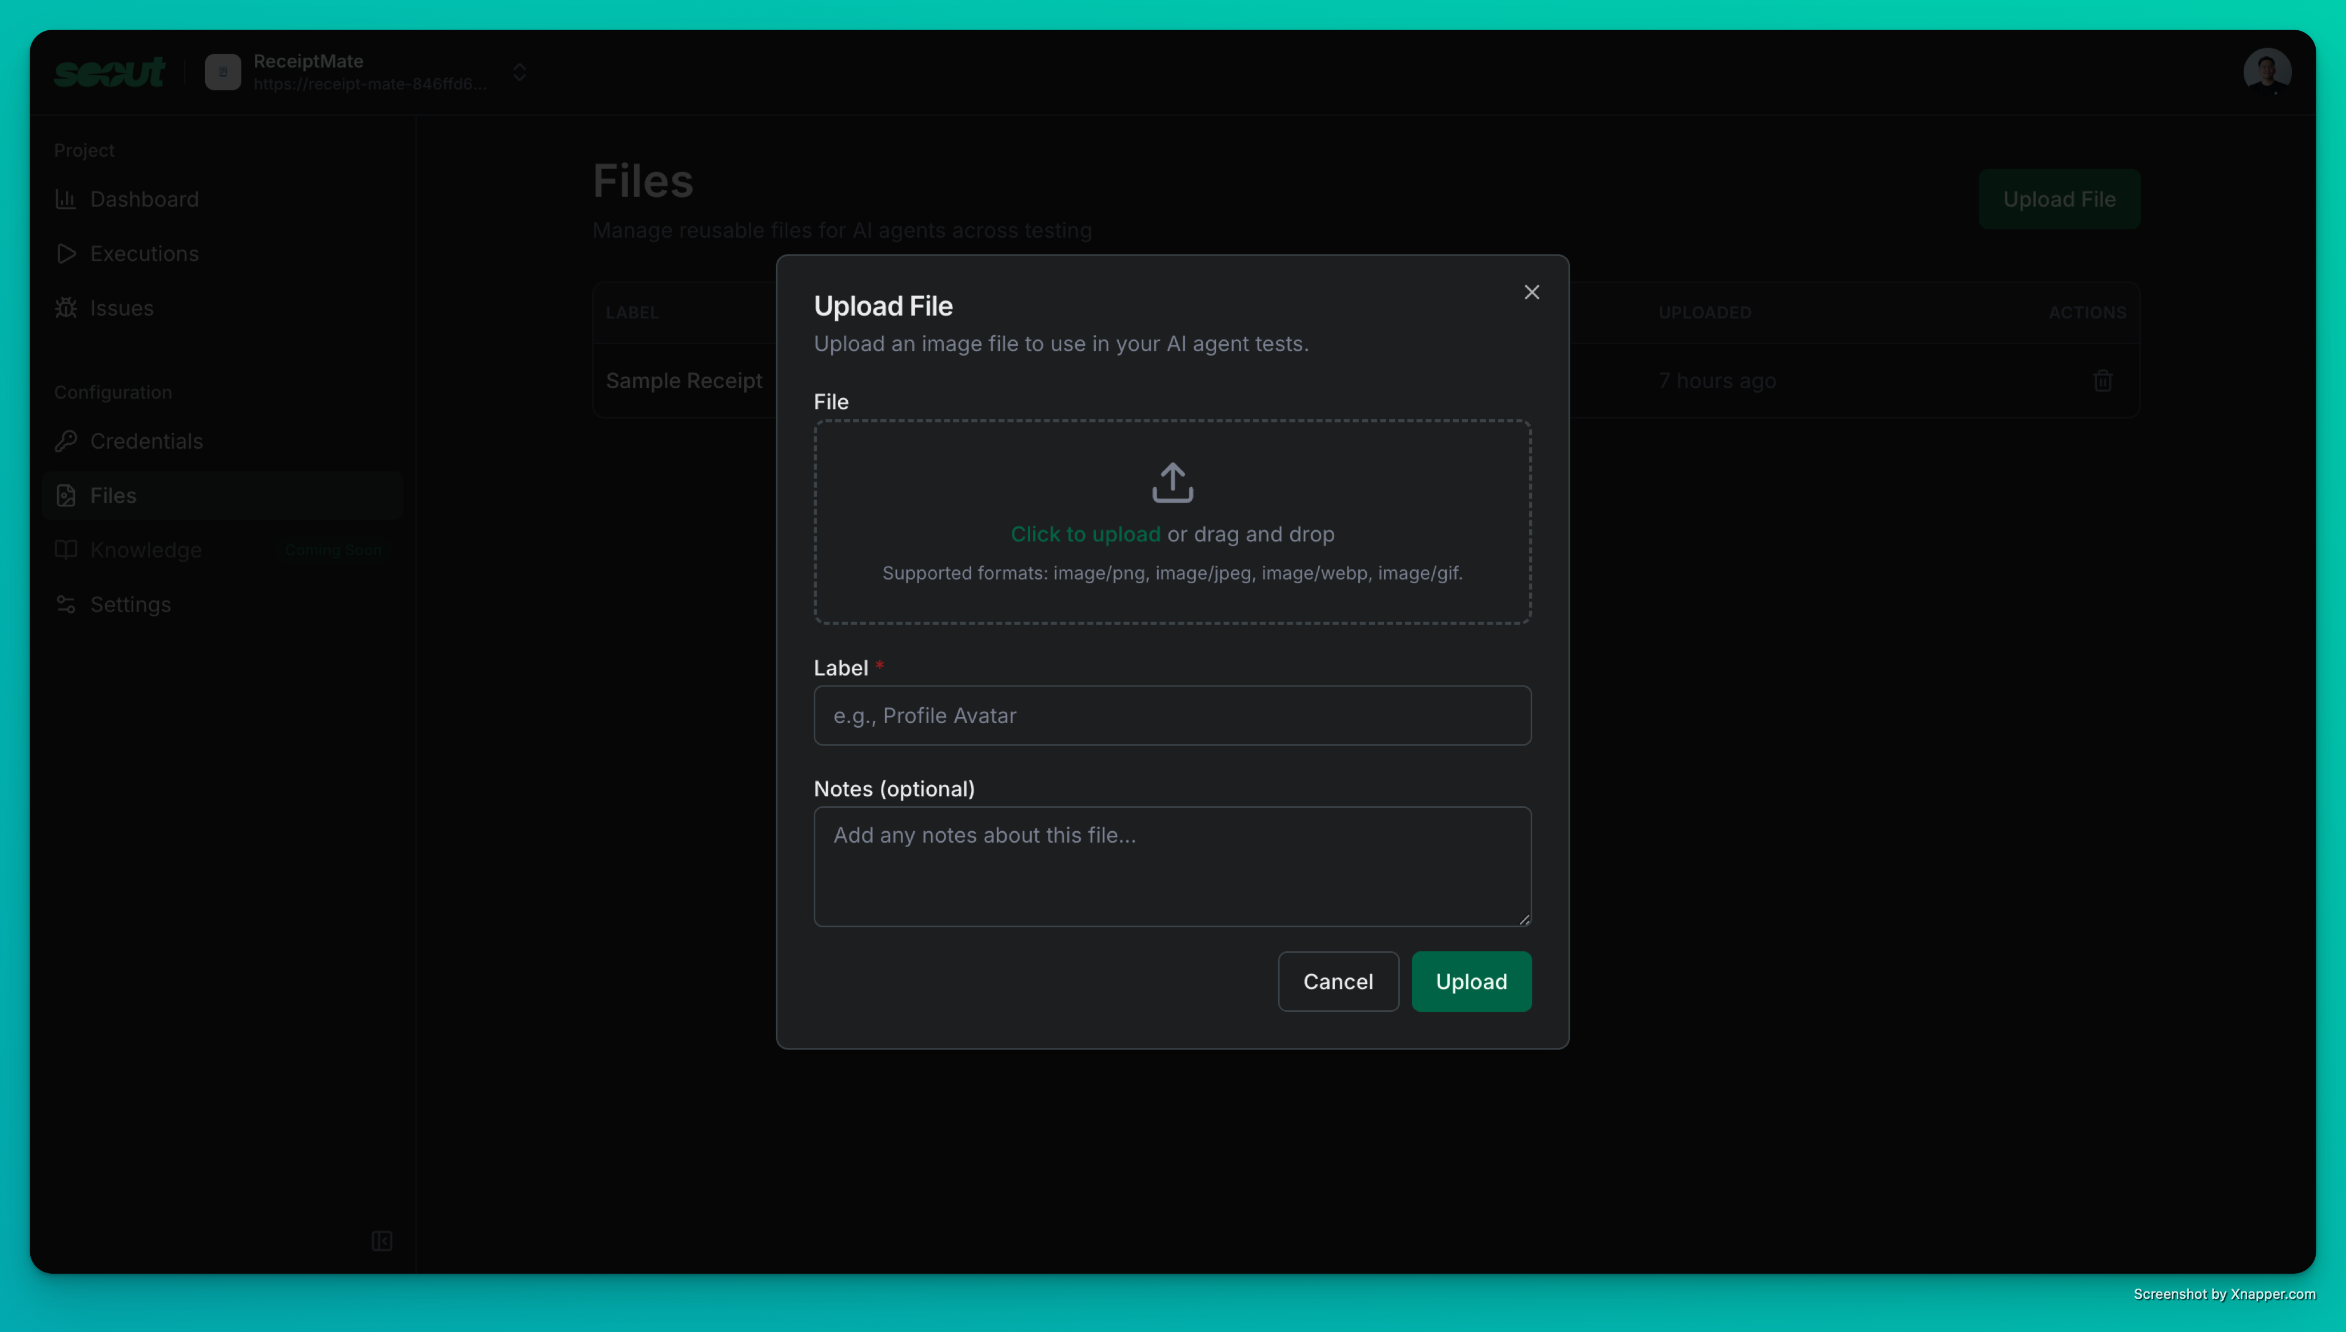Click the Scout logo
The image size is (2346, 1332).
109,71
